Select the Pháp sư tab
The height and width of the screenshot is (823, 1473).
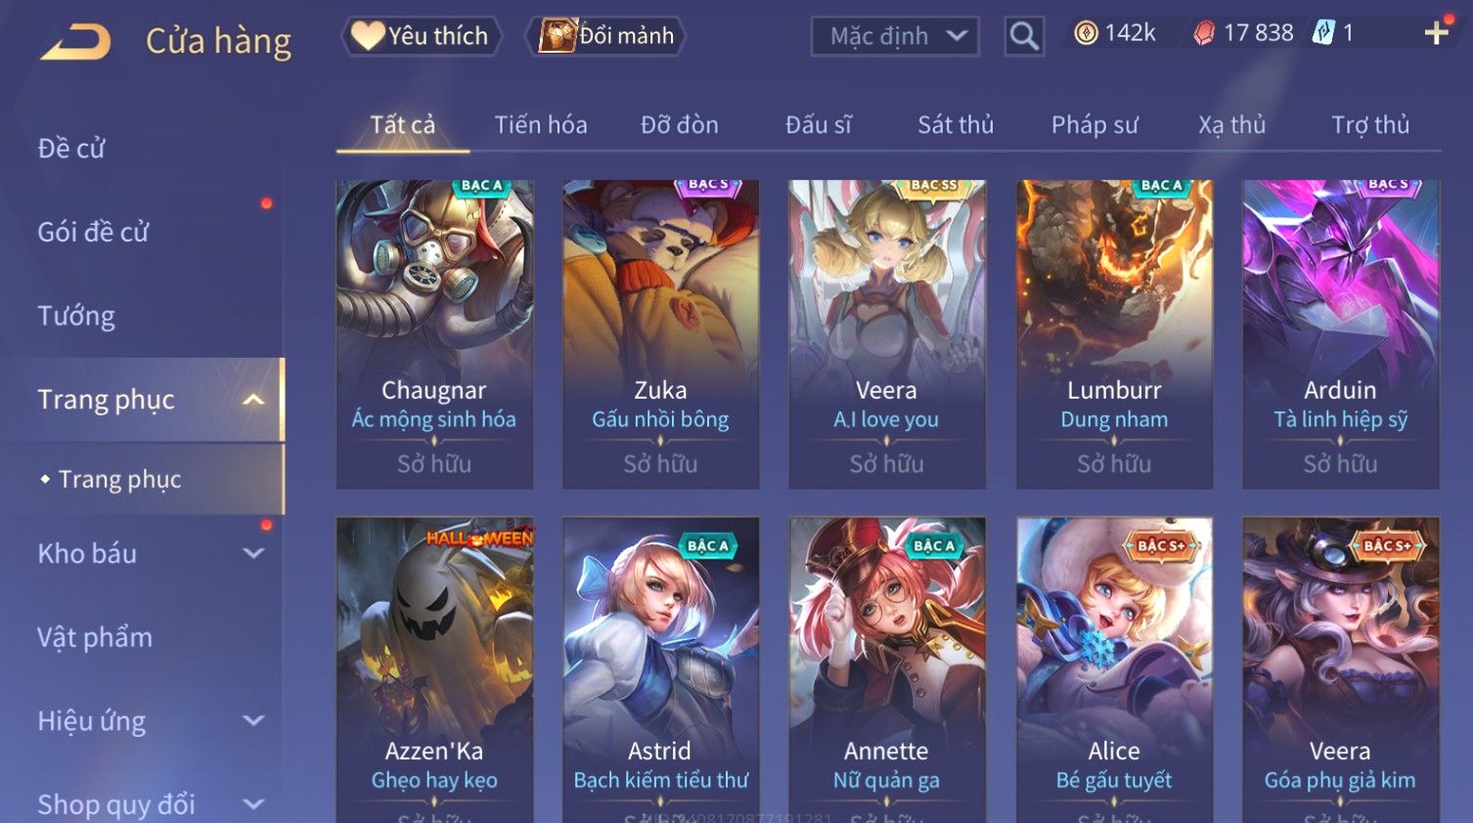tap(1094, 125)
